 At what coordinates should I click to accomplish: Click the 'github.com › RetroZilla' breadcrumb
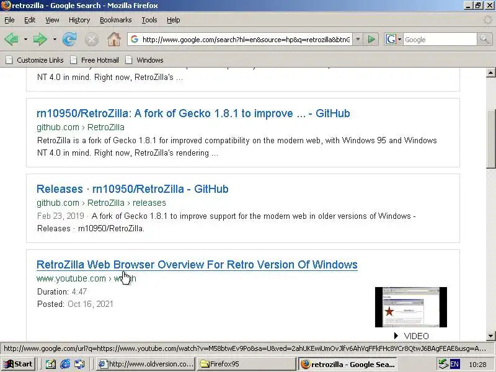(x=81, y=127)
